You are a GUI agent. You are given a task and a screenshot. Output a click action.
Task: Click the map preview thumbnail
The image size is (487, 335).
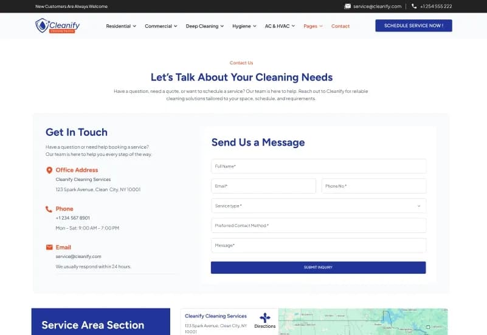(363, 322)
